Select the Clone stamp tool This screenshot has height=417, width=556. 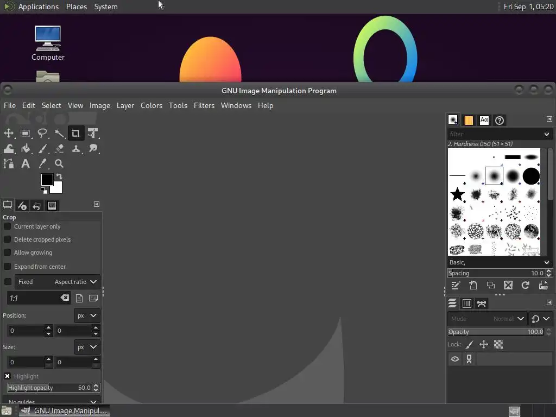(76, 149)
